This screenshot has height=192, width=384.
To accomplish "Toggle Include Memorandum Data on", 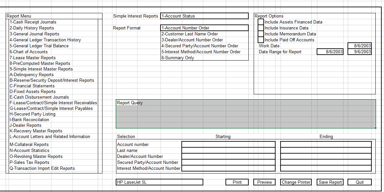I will pyautogui.click(x=260, y=34).
